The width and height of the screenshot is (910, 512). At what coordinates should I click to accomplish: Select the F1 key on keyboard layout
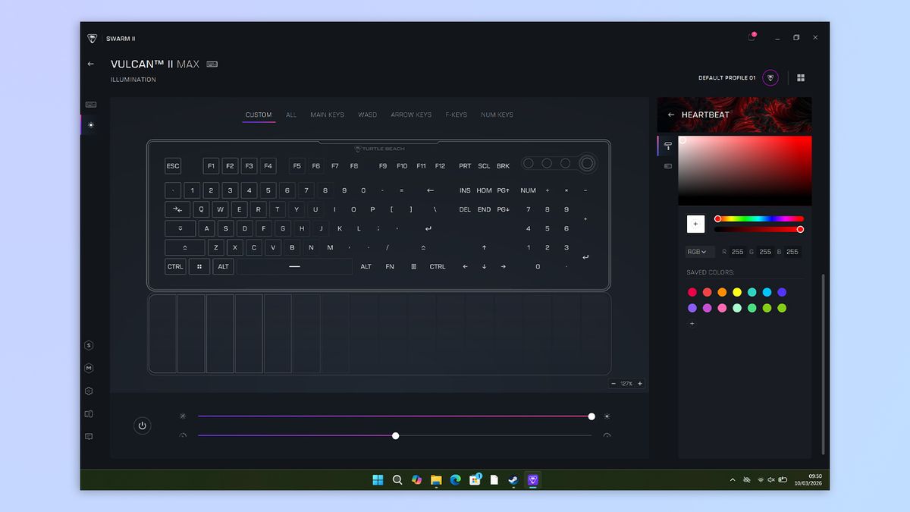pos(212,166)
